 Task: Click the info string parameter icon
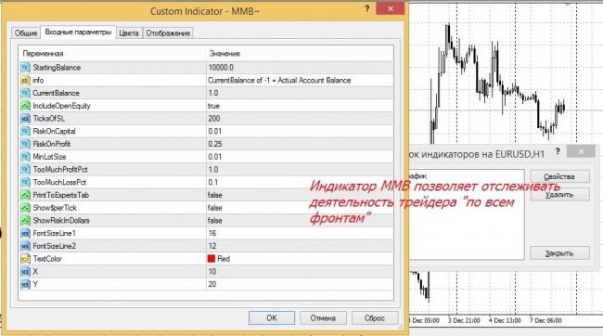(25, 80)
